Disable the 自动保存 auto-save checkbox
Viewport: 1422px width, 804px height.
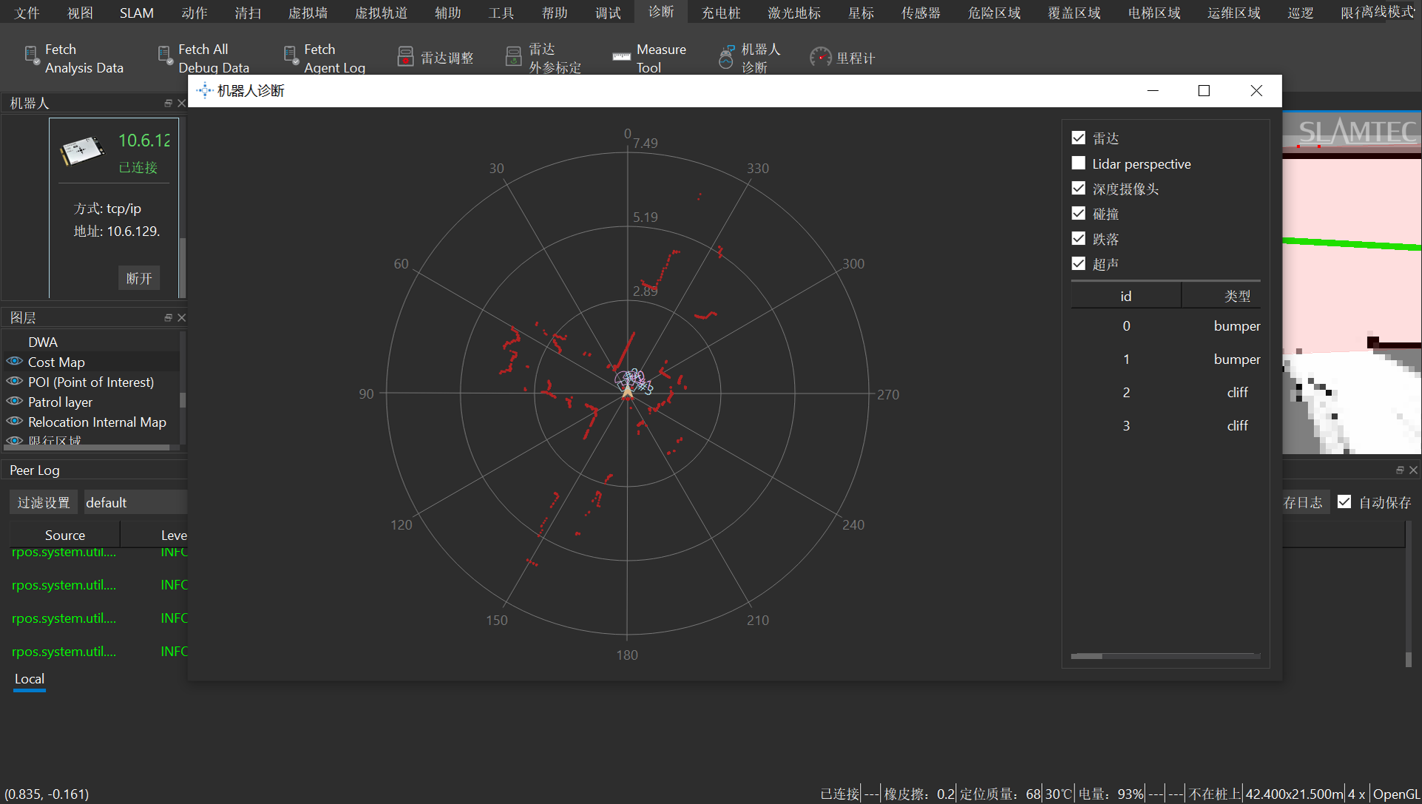tap(1344, 502)
